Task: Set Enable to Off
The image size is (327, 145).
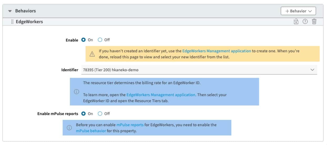Action: (100, 40)
